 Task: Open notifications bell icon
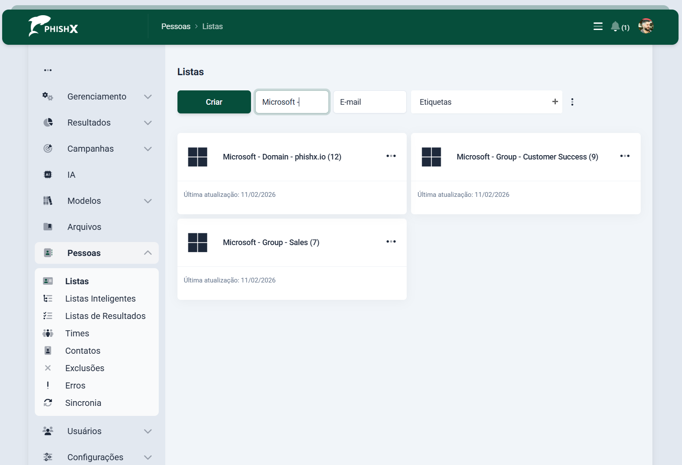point(615,27)
